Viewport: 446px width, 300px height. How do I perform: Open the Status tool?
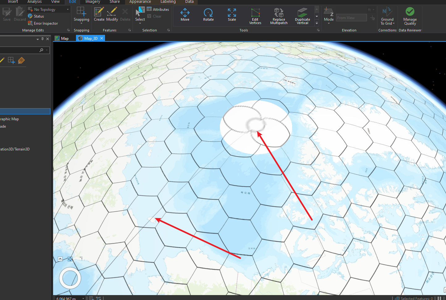coord(36,16)
